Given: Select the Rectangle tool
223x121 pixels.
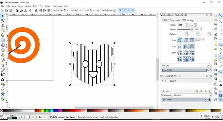Looking at the screenshot, I should pos(3,40).
